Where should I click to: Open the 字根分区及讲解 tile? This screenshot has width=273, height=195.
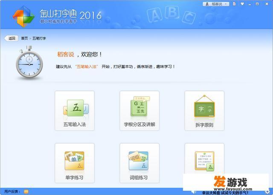(139, 111)
